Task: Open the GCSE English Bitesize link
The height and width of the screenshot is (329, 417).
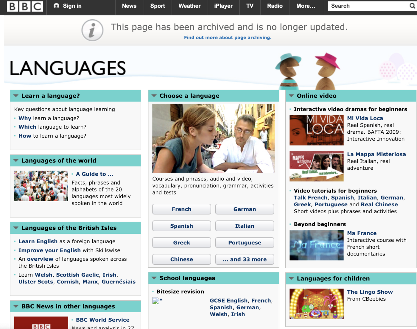Action: [229, 301]
